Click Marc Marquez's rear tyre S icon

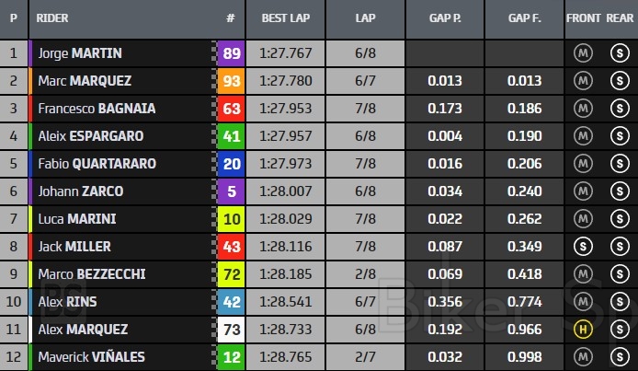(x=619, y=81)
